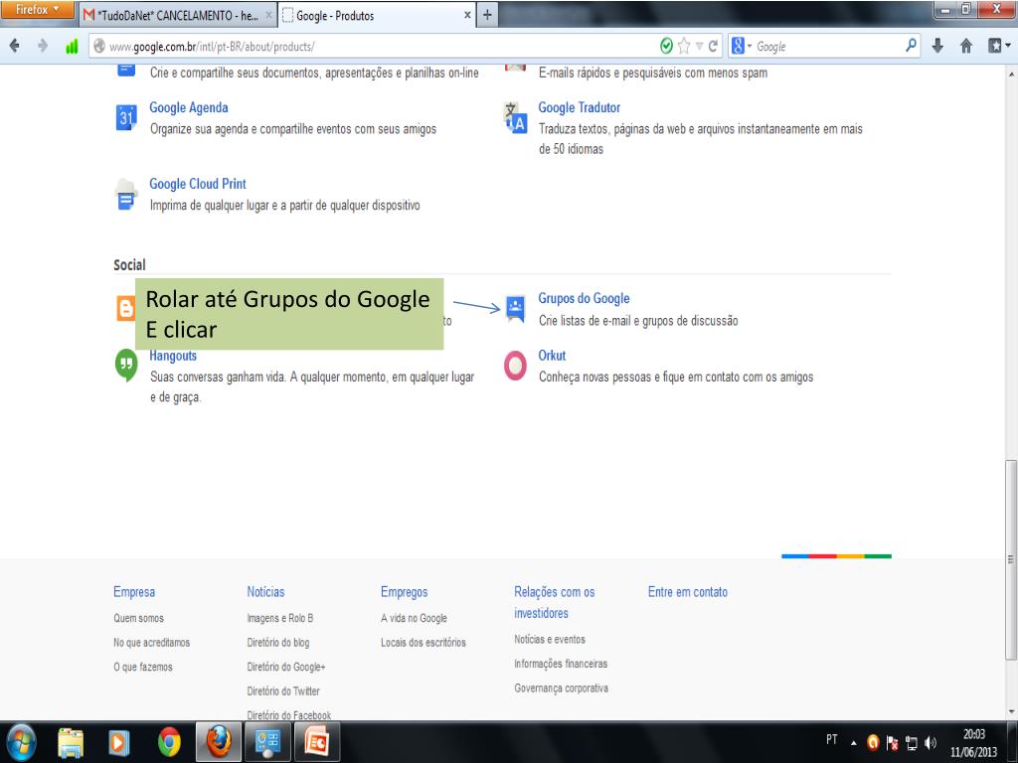Click the Action Center flag tray icon
Screen dimensions: 1018x763
tap(893, 743)
